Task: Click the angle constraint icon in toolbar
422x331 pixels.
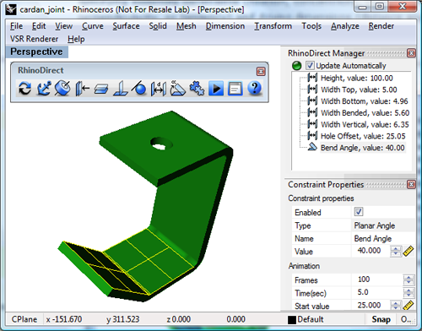Action: pos(177,89)
